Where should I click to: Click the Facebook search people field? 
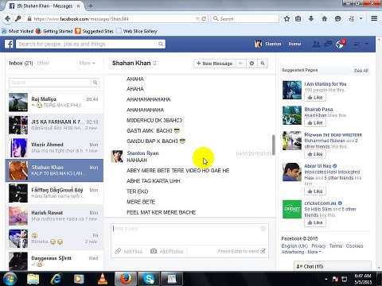click(x=88, y=44)
